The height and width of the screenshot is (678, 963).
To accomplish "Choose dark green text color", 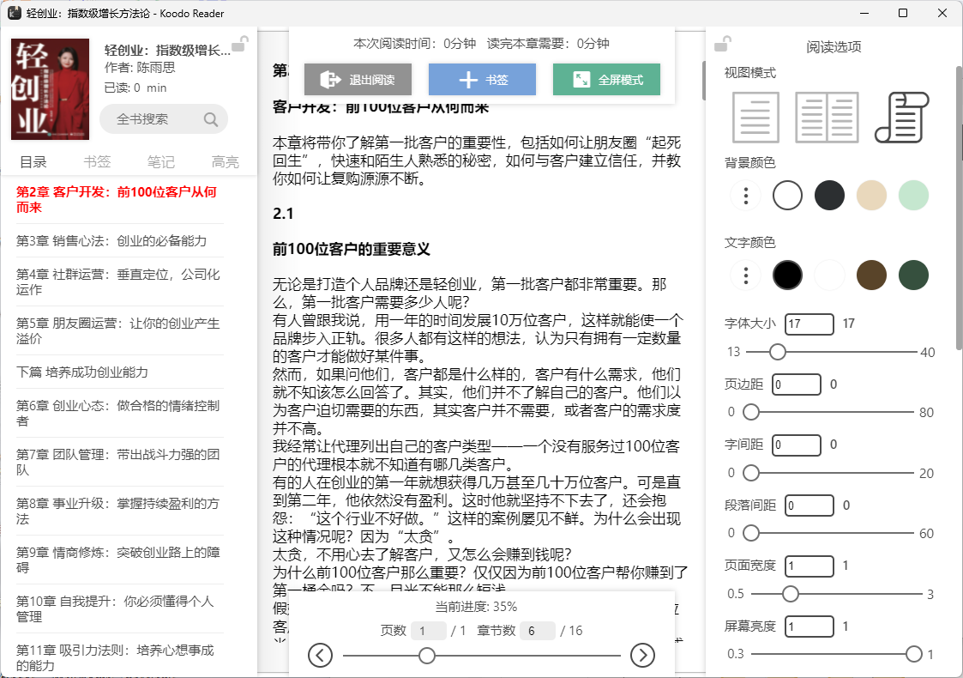I will pyautogui.click(x=913, y=275).
